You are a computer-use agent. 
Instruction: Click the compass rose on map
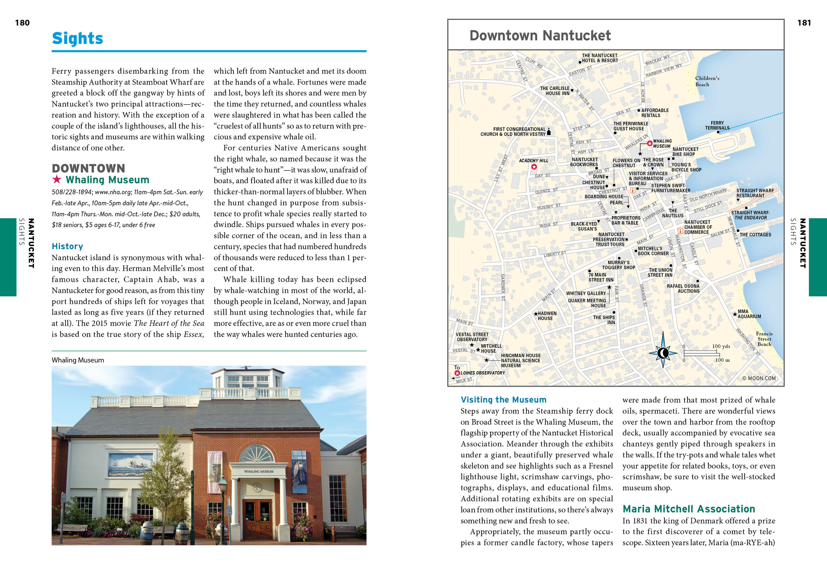tap(663, 353)
